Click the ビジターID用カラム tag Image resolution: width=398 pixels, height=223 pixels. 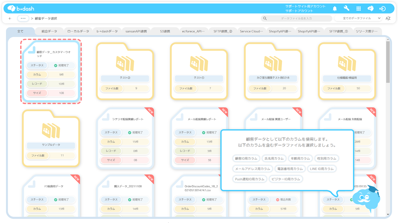pos(286,179)
